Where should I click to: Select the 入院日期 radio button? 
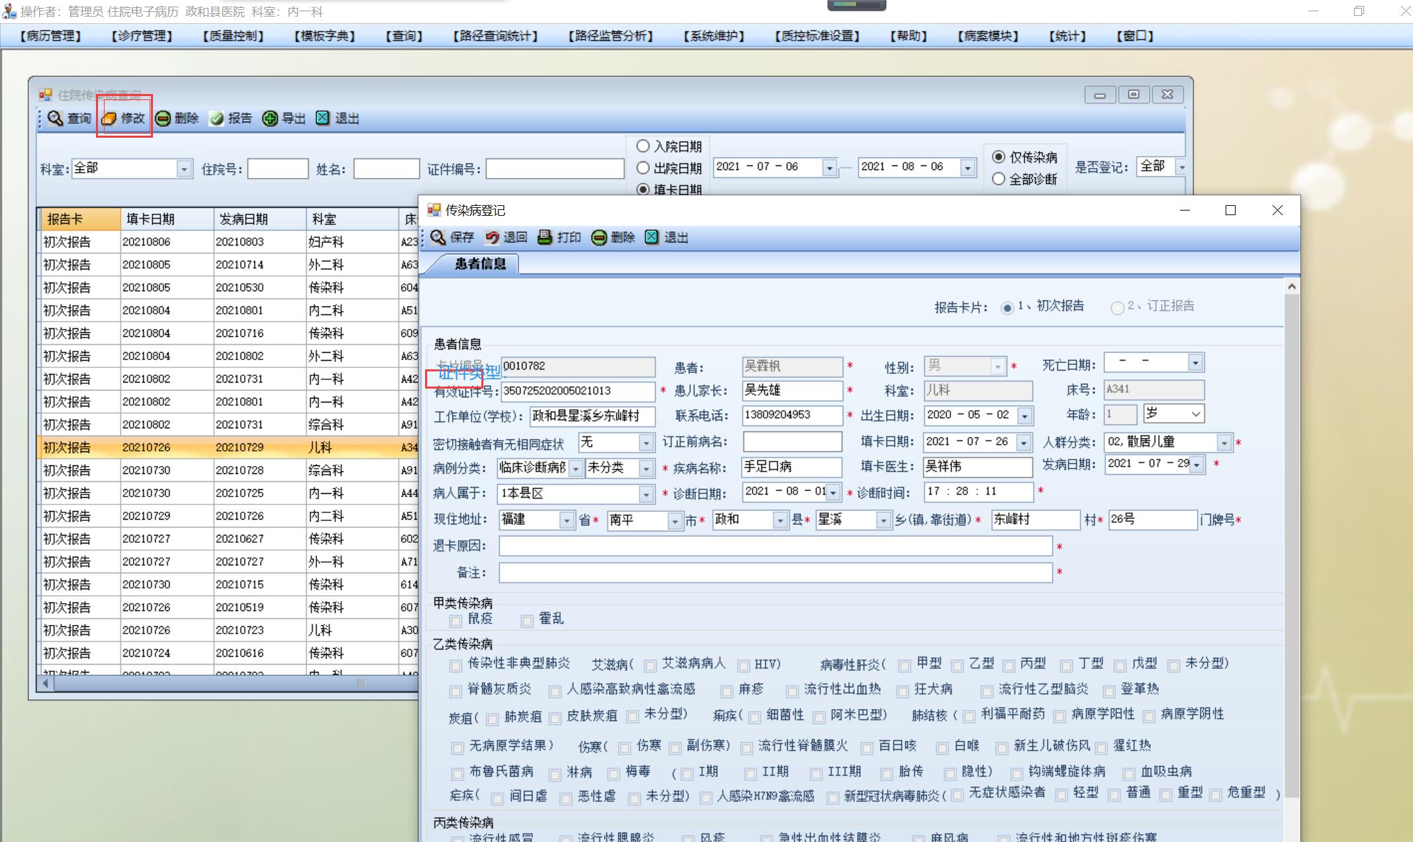(643, 146)
